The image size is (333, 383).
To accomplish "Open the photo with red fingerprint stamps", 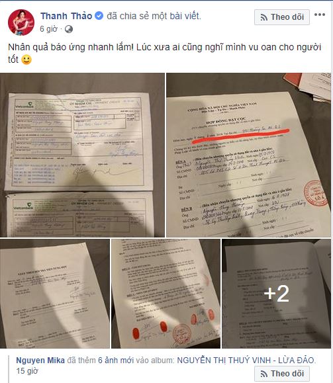I will (x=166, y=294).
